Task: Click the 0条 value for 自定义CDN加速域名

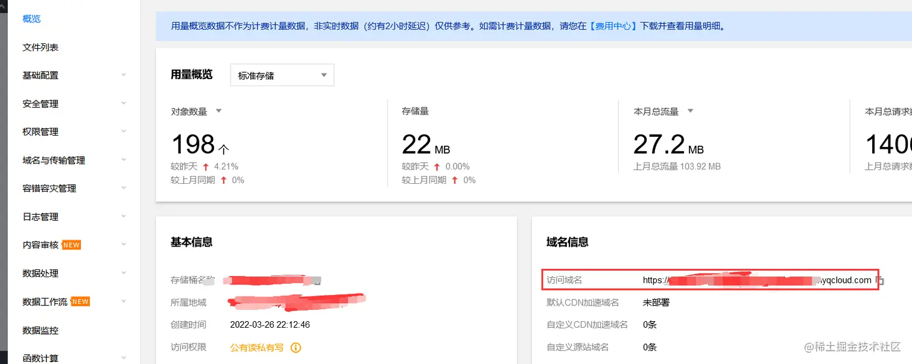Action: point(650,324)
